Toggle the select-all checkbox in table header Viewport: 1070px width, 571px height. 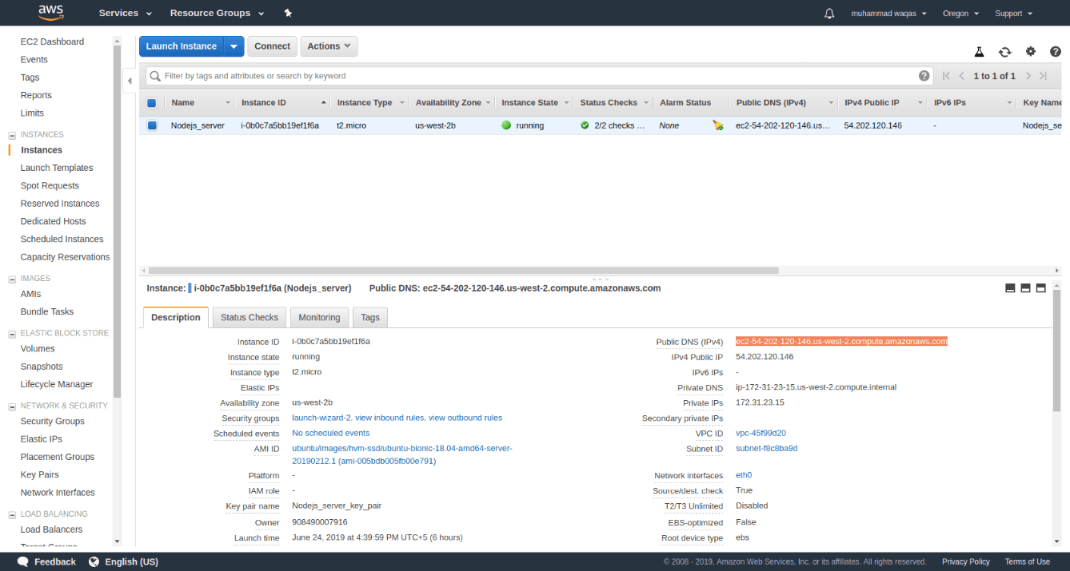[x=152, y=102]
